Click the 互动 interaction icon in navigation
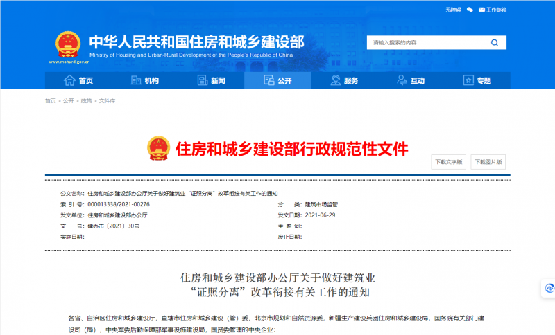The image size is (555, 335). [401, 81]
